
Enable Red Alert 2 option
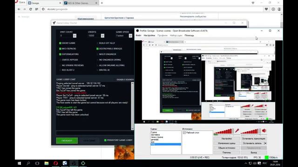coord(60,70)
